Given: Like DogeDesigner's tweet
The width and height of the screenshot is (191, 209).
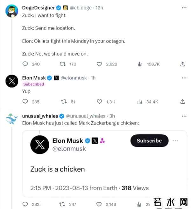Looking at the screenshot, I should pyautogui.click(x=100, y=64).
